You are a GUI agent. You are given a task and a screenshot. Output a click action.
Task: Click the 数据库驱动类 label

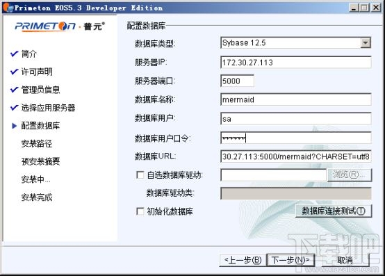click(x=170, y=193)
